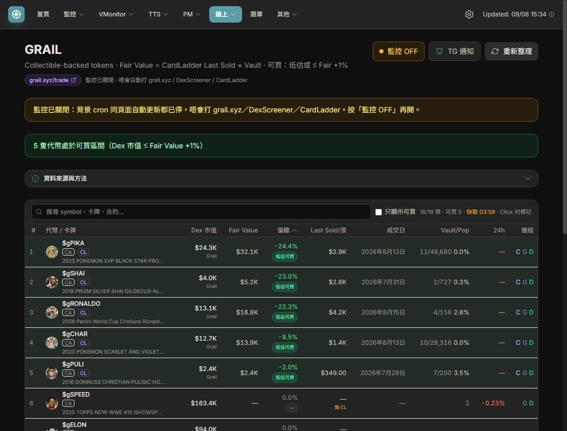The width and height of the screenshot is (567, 431).
Task: Sort by Last Sold/張 column header
Action: (x=328, y=230)
